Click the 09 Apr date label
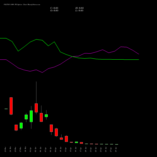 click(x=56, y=149)
